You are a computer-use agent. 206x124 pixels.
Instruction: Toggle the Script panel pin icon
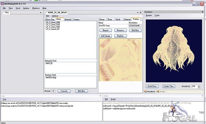pos(202,96)
